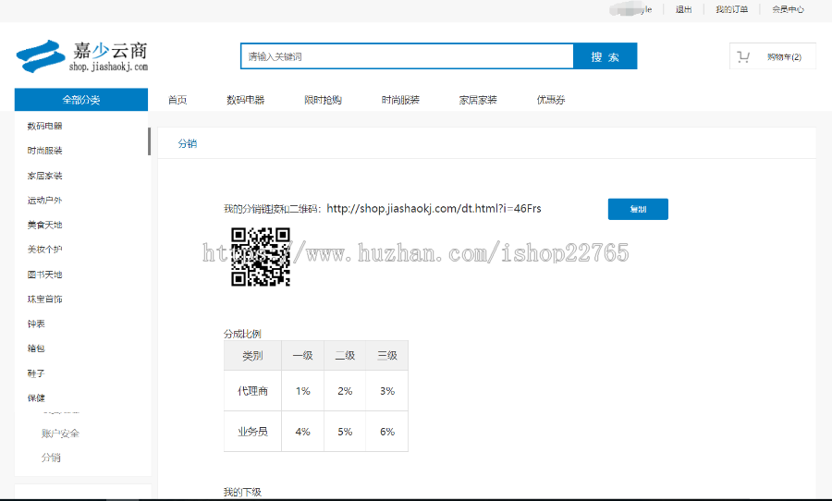This screenshot has width=832, height=501.
Task: Open 账户安全 in member menu
Action: click(60, 434)
